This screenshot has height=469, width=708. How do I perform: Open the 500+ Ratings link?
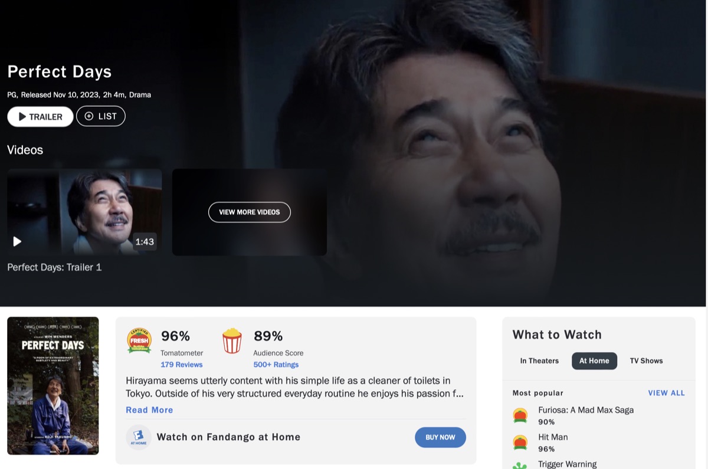pyautogui.click(x=276, y=365)
